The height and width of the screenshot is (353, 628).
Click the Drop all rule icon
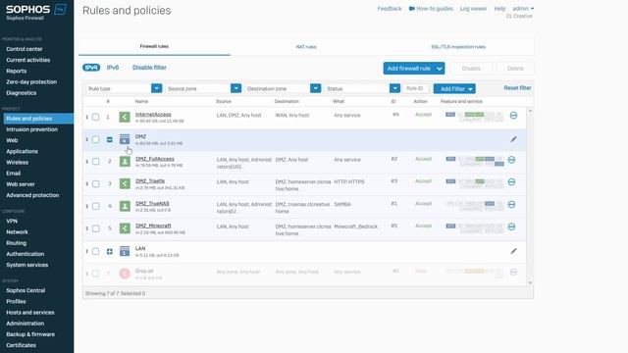(125, 274)
